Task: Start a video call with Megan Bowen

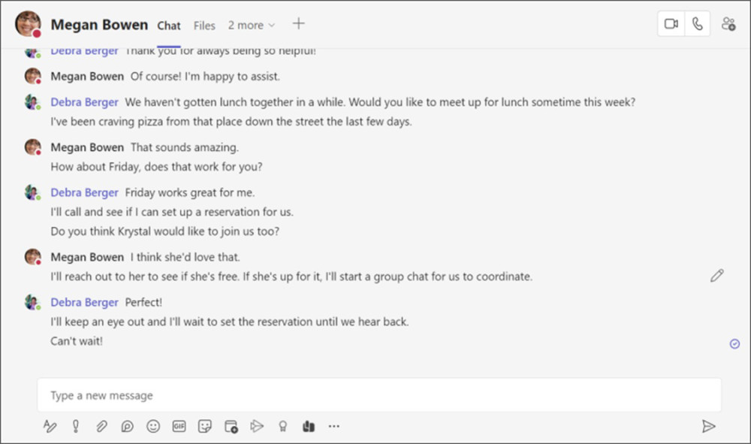Action: 671,24
